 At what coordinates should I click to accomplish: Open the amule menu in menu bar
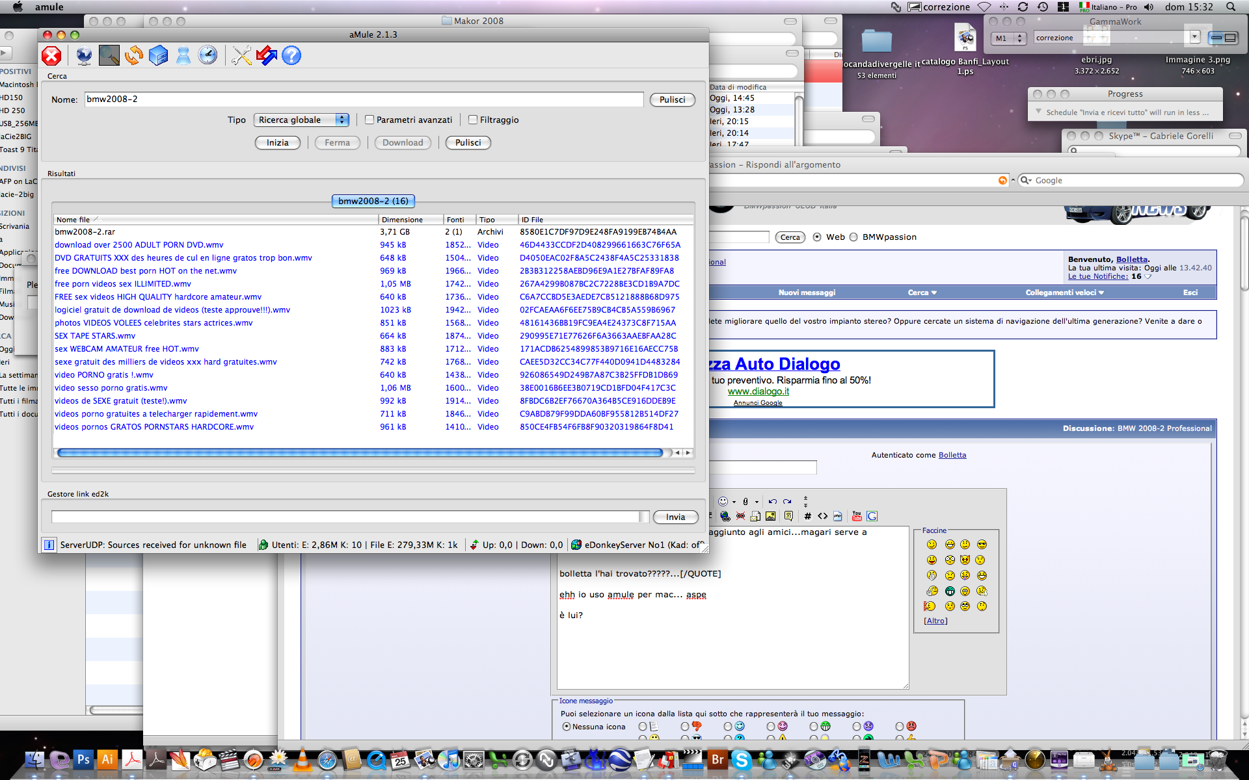click(49, 7)
